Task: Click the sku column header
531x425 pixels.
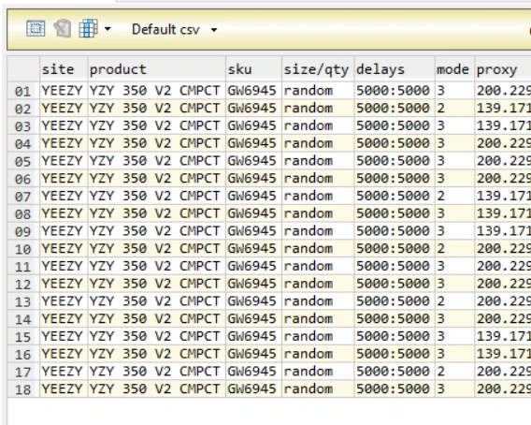Action: (x=253, y=69)
